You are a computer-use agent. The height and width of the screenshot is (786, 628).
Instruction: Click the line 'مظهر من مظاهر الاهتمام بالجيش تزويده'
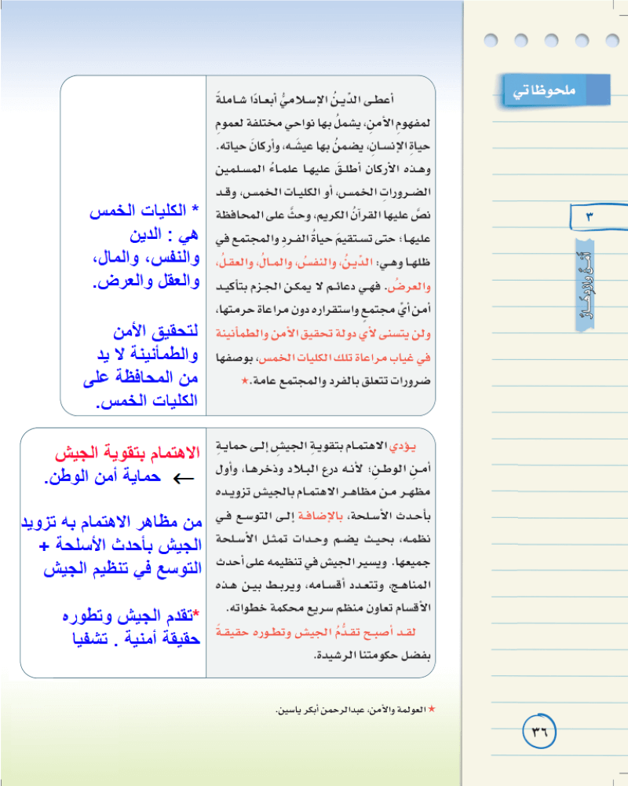click(323, 492)
